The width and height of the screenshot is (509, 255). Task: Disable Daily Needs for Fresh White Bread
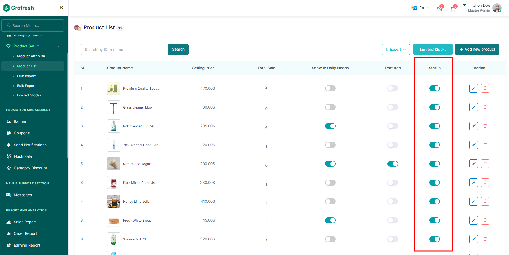click(330, 220)
